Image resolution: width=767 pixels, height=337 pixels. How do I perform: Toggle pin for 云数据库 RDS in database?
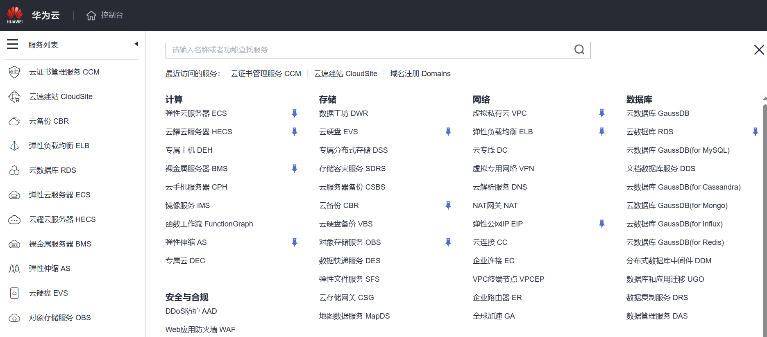pyautogui.click(x=755, y=132)
